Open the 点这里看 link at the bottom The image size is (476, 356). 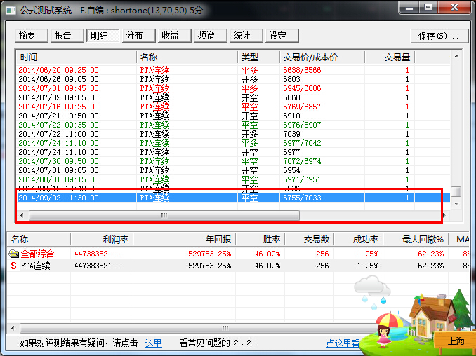(x=344, y=343)
